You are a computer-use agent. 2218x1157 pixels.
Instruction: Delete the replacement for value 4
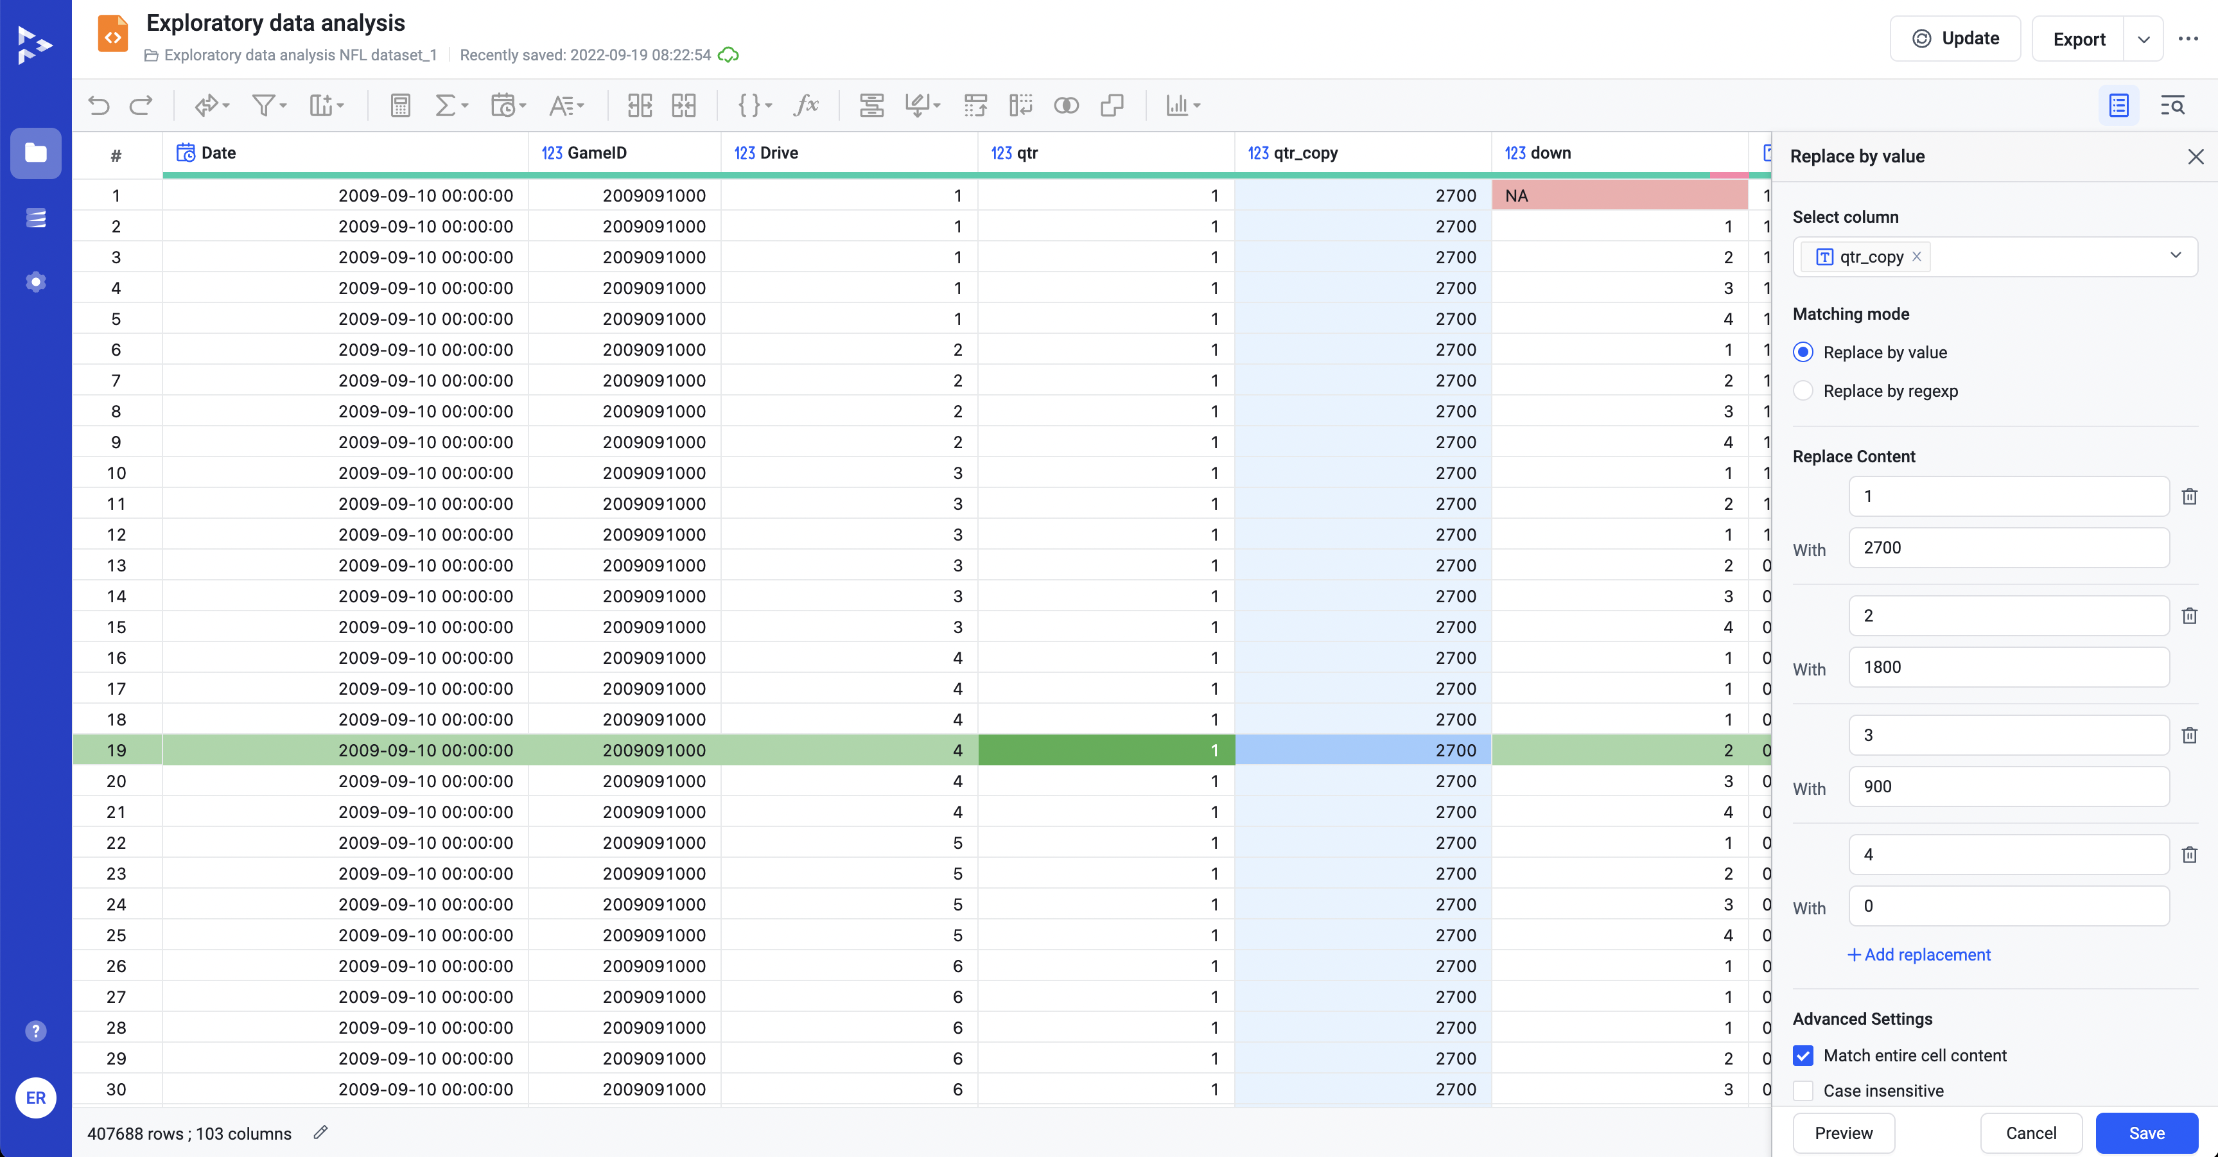[2190, 855]
